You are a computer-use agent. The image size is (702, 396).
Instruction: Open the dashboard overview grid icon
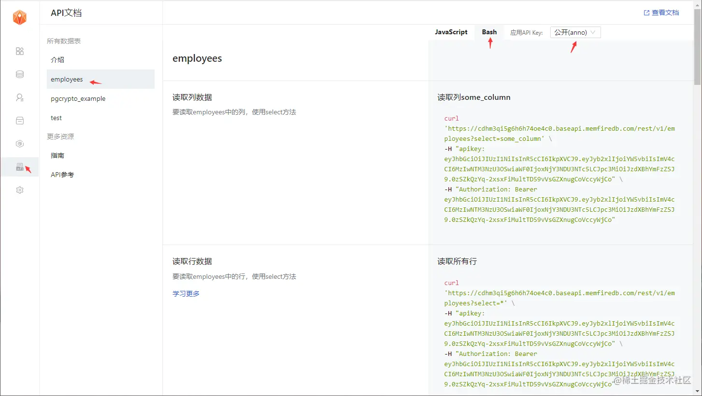coord(20,51)
